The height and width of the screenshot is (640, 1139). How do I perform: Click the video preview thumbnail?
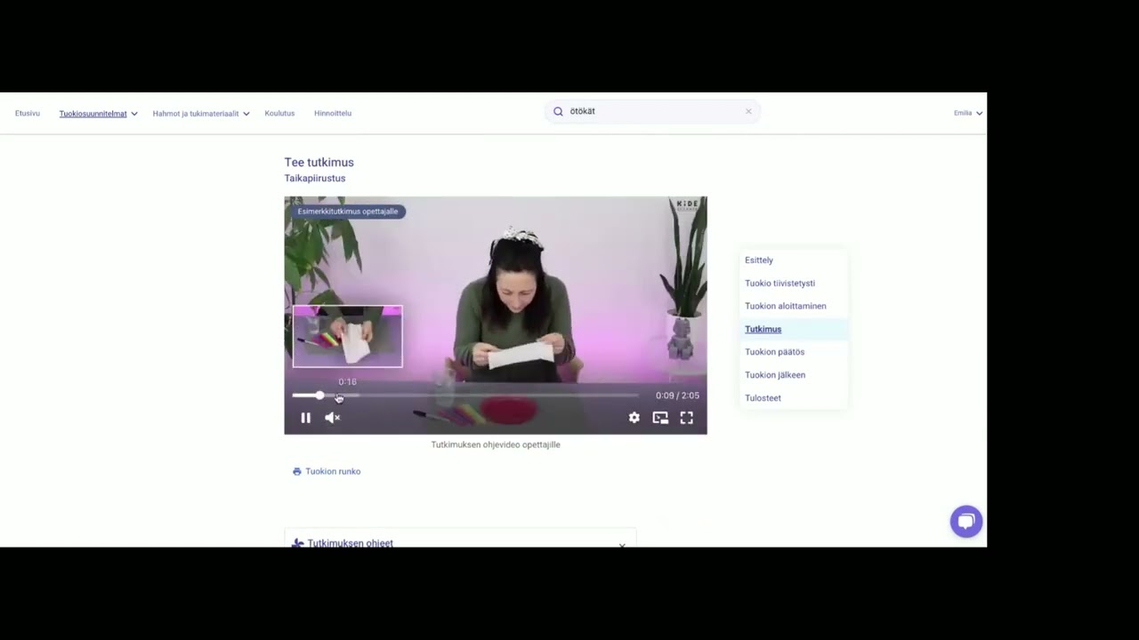(x=347, y=337)
